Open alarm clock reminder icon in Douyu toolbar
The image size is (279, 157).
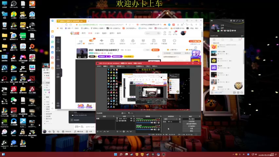pos(164,41)
